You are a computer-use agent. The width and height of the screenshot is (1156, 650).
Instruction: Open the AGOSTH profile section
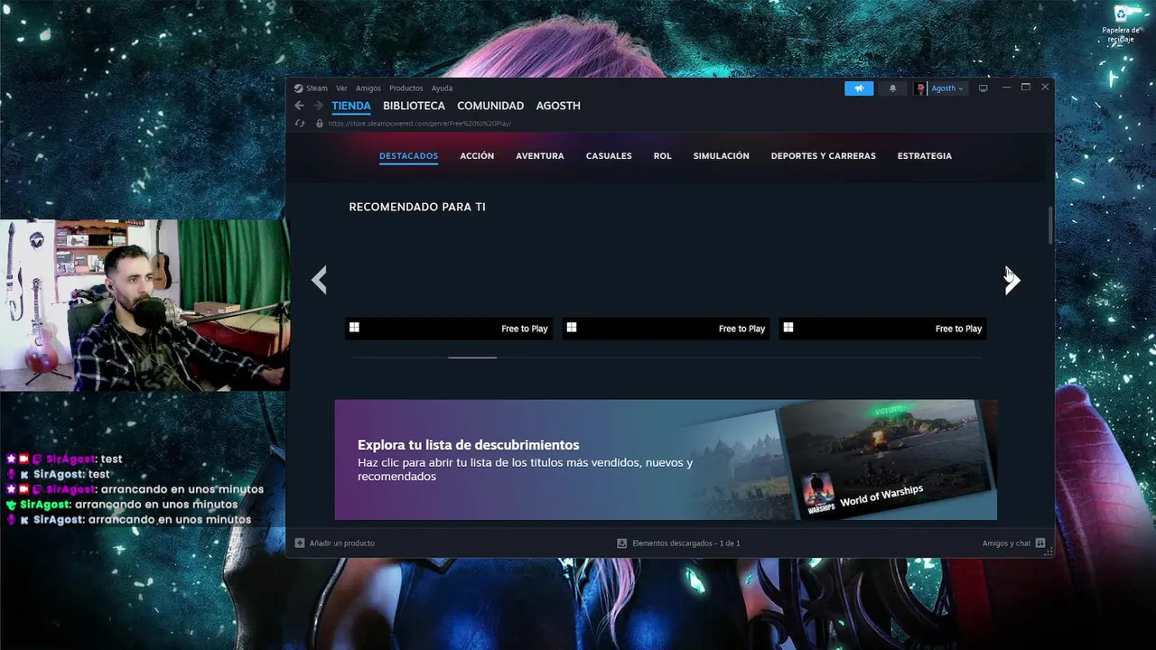558,106
